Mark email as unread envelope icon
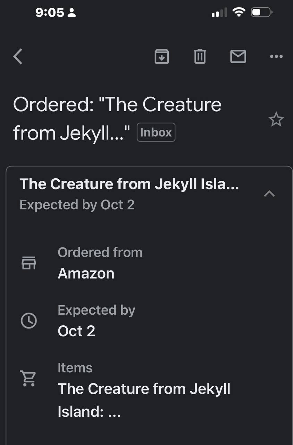This screenshot has width=293, height=445. [x=238, y=56]
